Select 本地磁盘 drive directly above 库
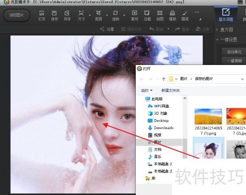The width and height of the screenshot is (246, 195). click(x=160, y=171)
